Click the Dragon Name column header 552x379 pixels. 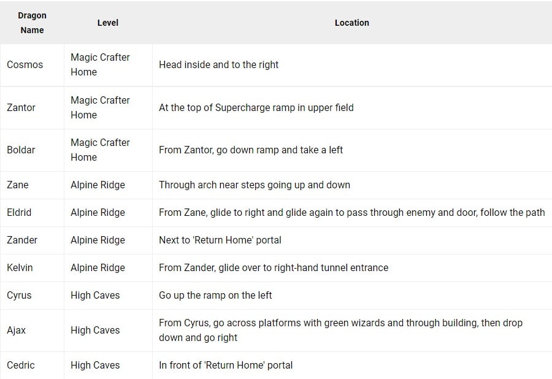click(x=32, y=23)
